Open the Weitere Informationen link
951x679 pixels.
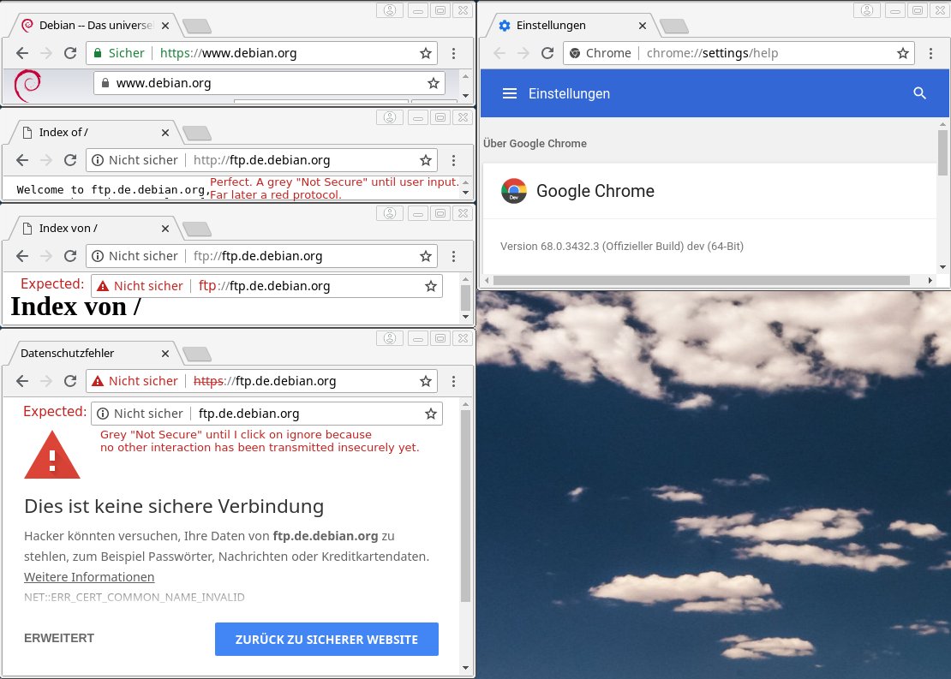[x=89, y=577]
